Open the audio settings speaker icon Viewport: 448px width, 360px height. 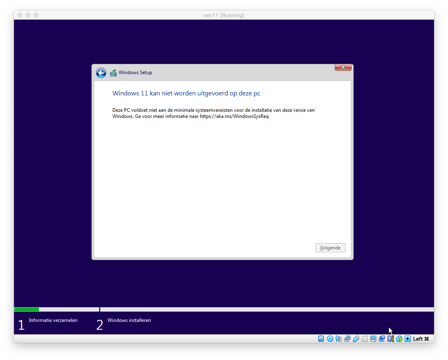[x=338, y=339]
